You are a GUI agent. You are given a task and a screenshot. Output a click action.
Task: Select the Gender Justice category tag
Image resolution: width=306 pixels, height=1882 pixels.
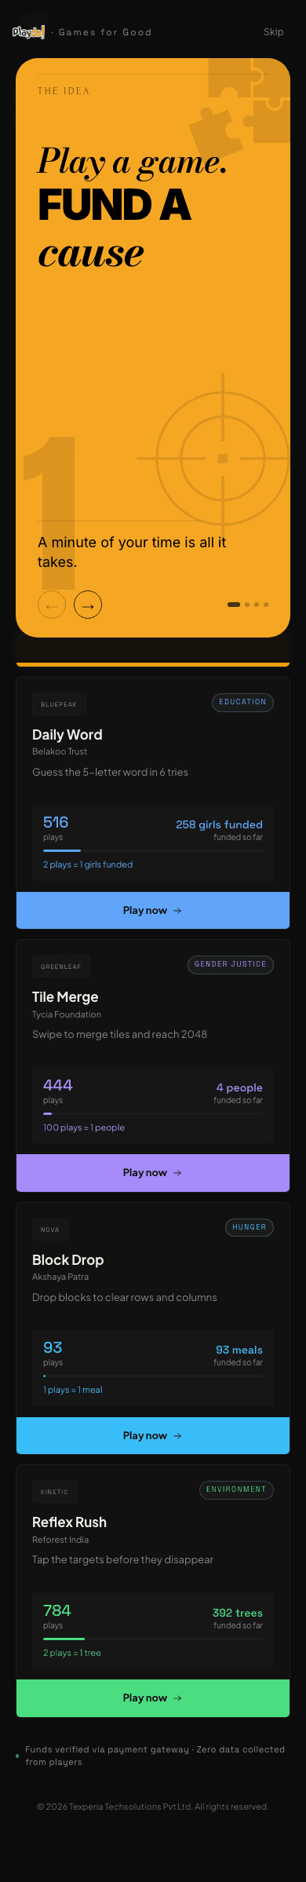230,964
